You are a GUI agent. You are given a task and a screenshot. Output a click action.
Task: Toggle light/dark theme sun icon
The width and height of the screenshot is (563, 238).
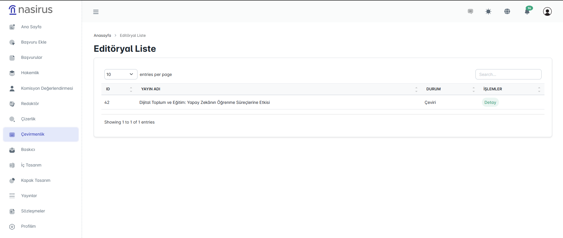pos(488,11)
